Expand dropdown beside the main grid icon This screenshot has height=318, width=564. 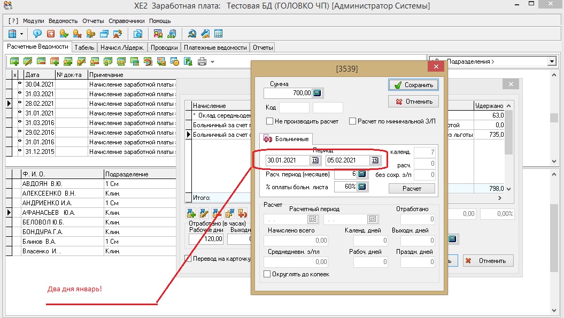[x=22, y=34]
